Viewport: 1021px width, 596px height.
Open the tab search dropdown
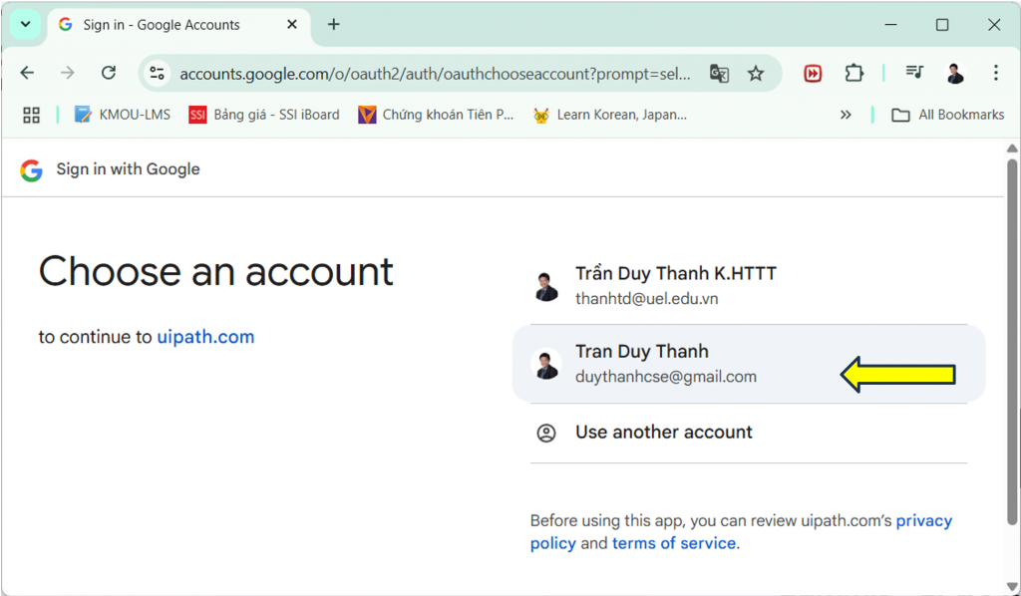tap(25, 25)
